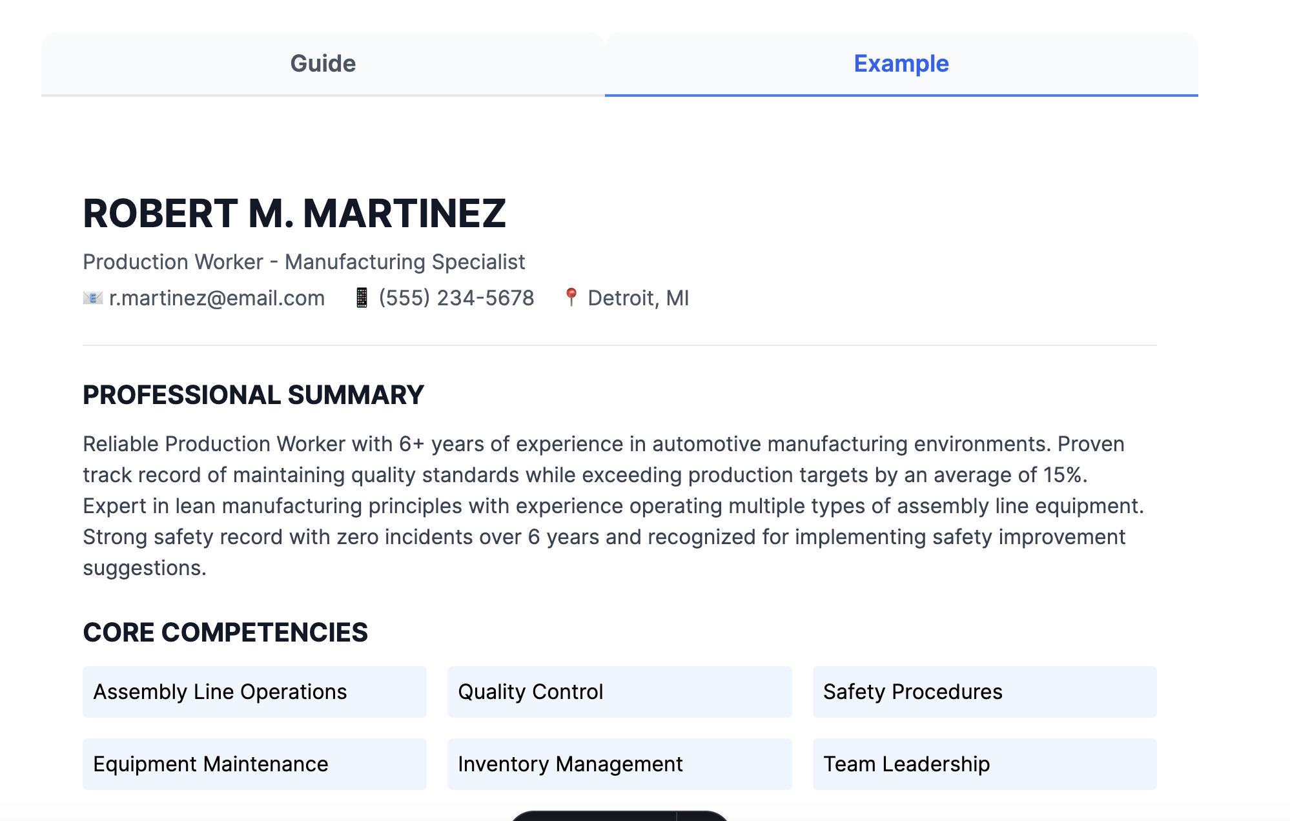Viewport: 1290px width, 821px height.
Task: Click the Assembly Line Operations chip
Action: coord(254,692)
